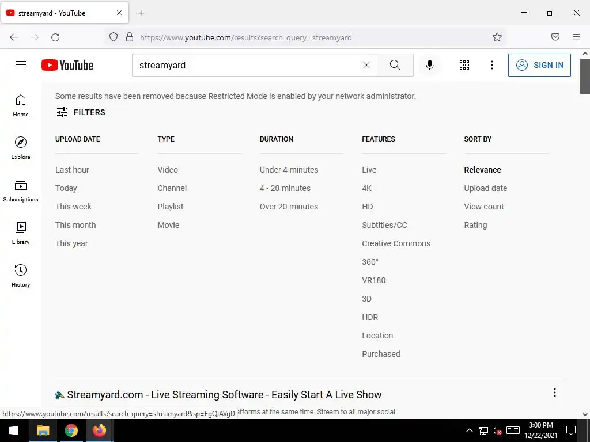Filter type to Playlist
Image resolution: width=590 pixels, height=442 pixels.
coord(171,207)
